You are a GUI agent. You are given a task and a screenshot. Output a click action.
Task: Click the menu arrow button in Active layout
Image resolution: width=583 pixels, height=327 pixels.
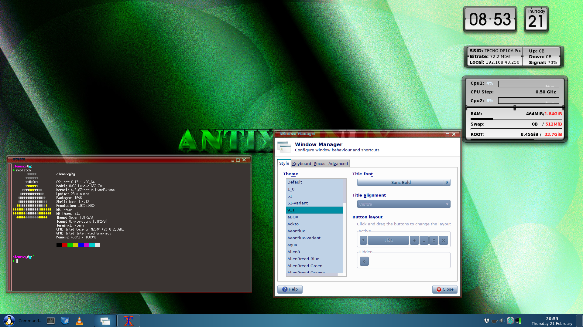(363, 240)
